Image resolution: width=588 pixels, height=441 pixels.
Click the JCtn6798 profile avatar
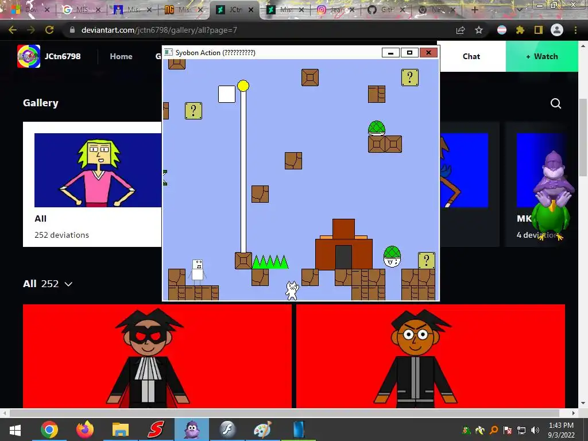pyautogui.click(x=29, y=56)
